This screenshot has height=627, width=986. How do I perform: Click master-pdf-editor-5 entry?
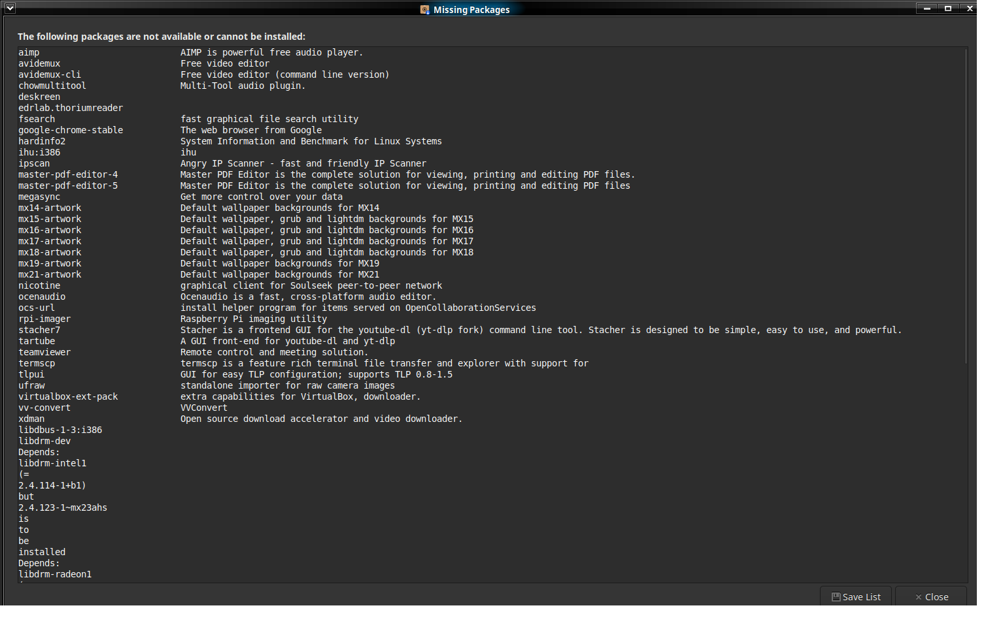pos(68,185)
